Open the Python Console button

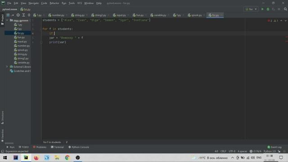(x=79, y=147)
